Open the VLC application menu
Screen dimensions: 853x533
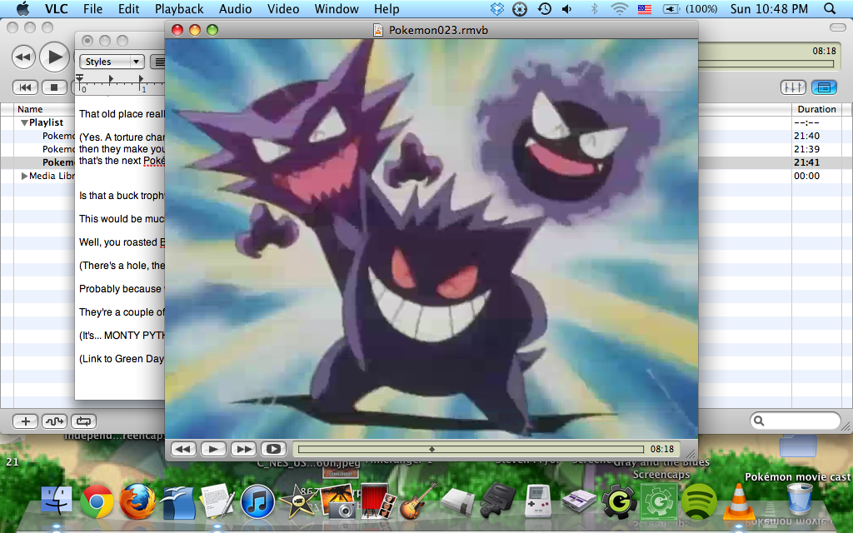click(x=56, y=8)
